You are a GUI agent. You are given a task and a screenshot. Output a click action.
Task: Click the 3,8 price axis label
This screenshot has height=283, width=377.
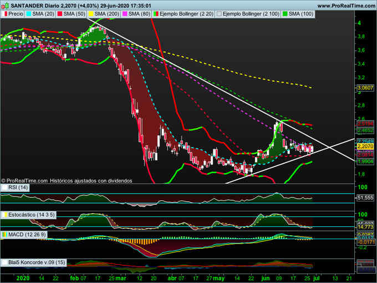coord(361,37)
